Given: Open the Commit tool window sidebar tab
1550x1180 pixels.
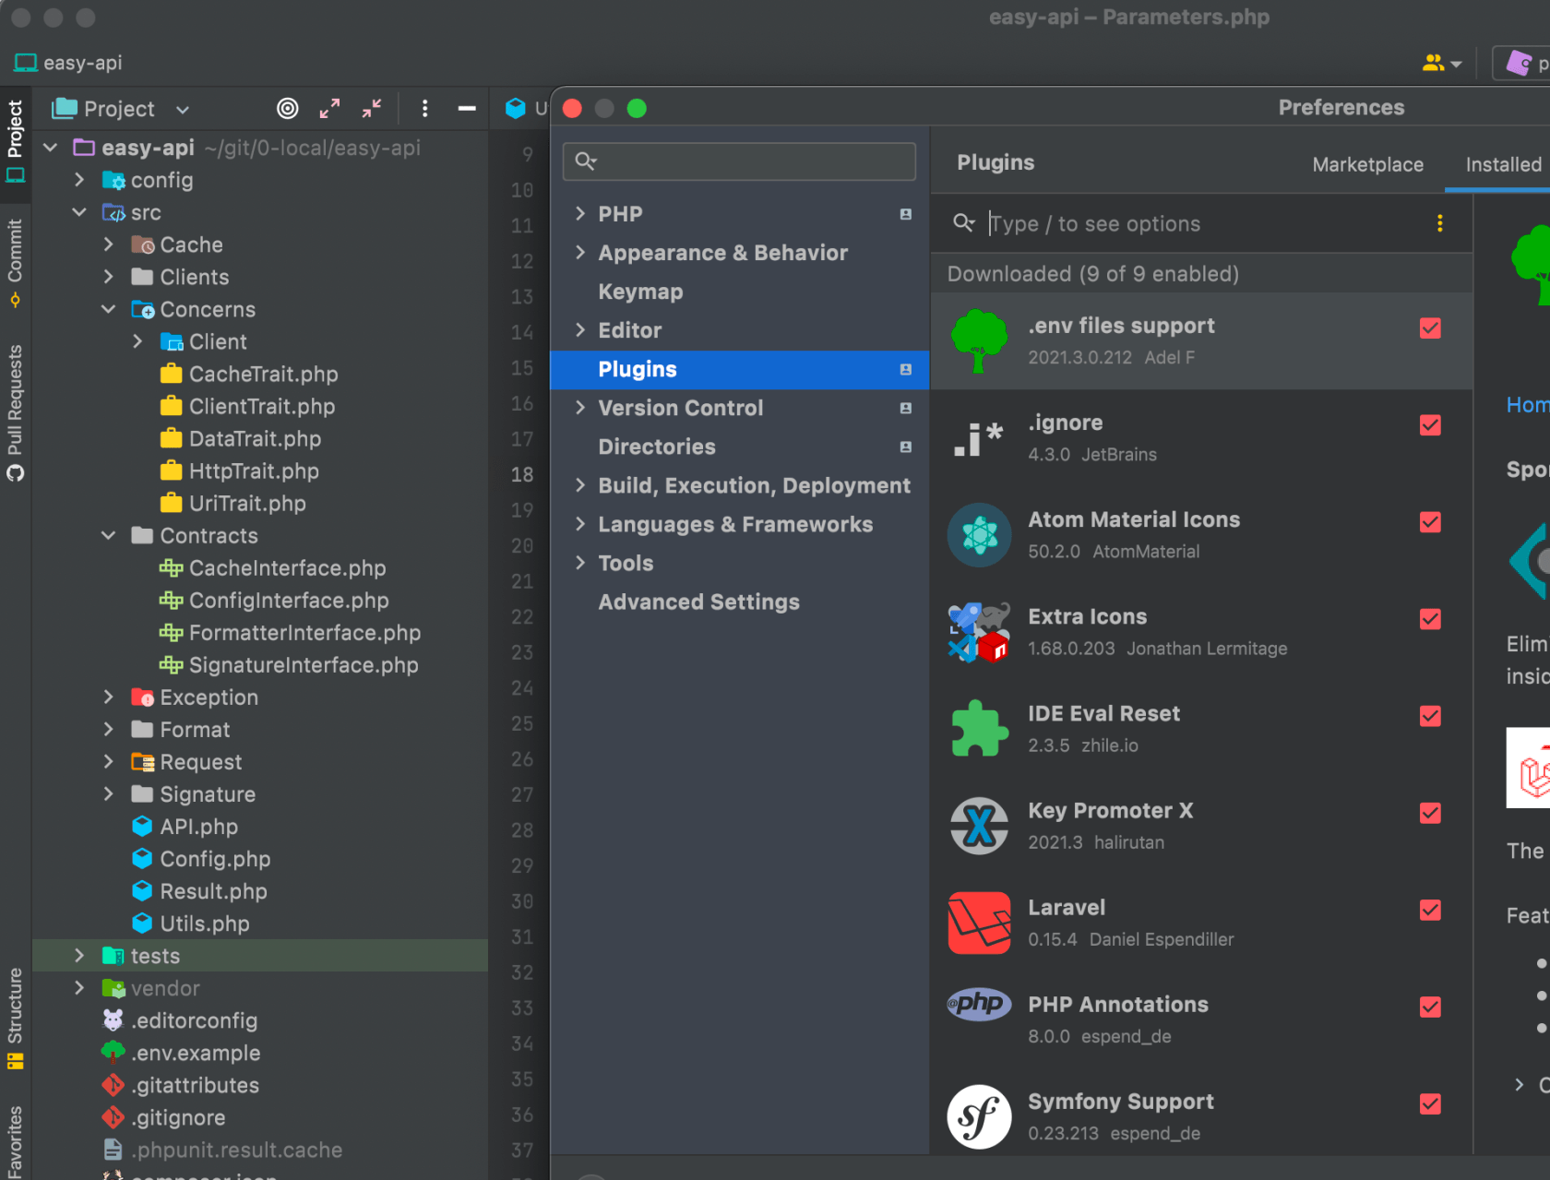Looking at the screenshot, I should 15,263.
